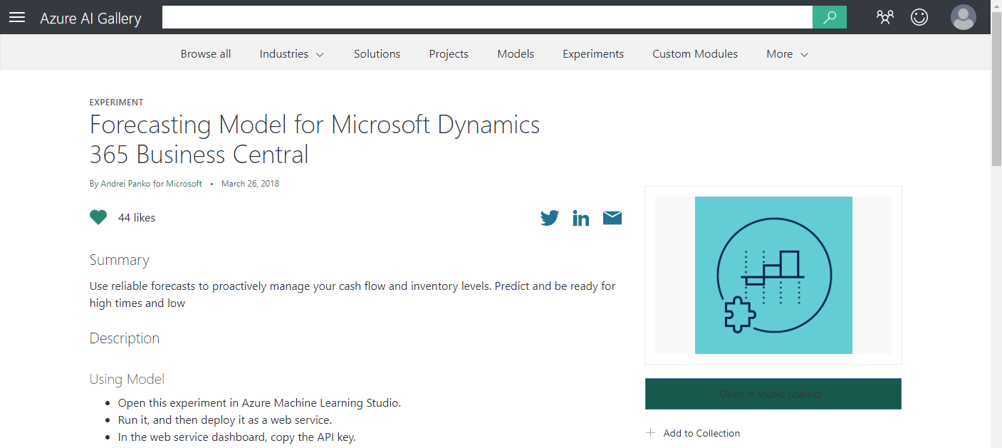Click the Azure AI Gallery home link

pos(90,19)
